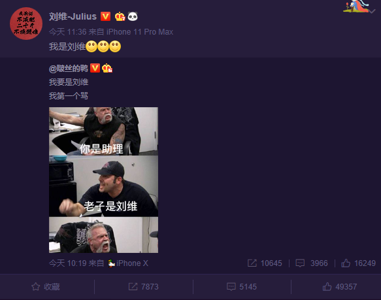Click the panda badge icon after username
The image size is (381, 300).
coord(133,16)
